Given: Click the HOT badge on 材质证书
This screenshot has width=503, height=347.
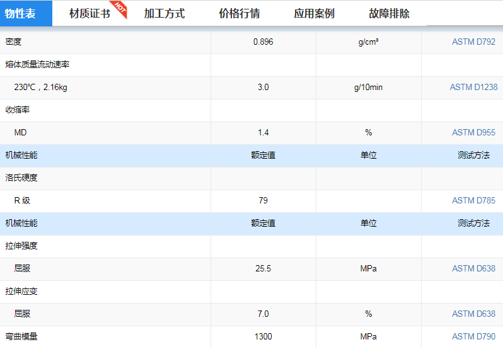Looking at the screenshot, I should [120, 8].
